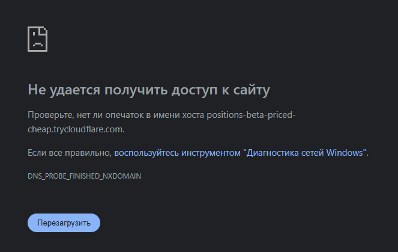
Task: Click the word сайту in the heading
Action: point(252,90)
